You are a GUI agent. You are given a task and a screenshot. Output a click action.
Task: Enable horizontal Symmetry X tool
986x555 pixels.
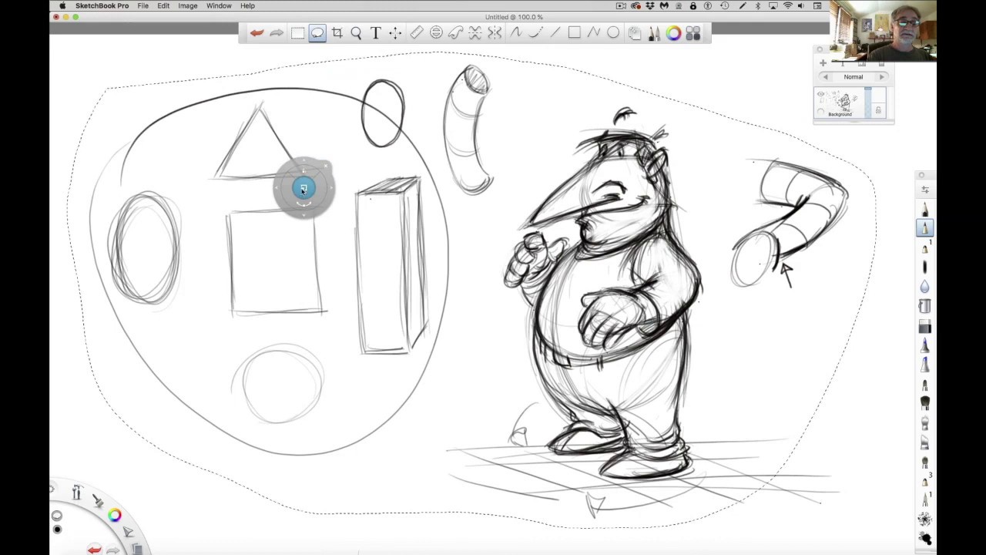tap(475, 33)
